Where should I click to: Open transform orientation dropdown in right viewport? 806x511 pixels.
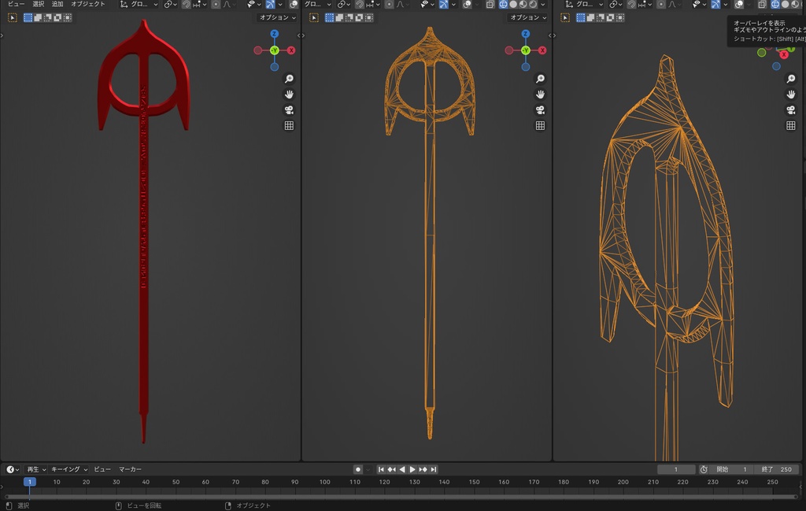click(x=584, y=4)
